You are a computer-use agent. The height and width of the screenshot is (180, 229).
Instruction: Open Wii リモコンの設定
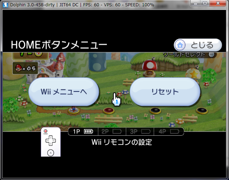pyautogui.click(x=122, y=142)
